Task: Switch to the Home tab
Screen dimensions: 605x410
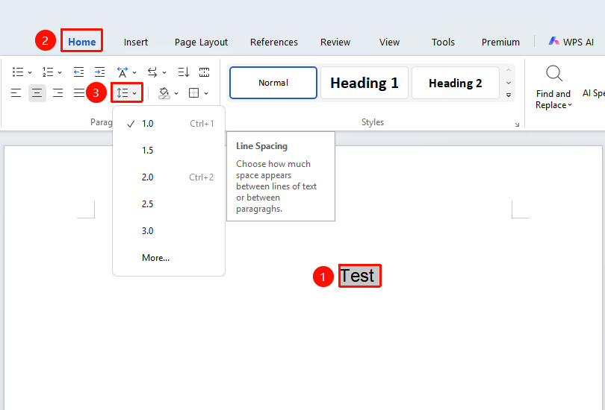Action: click(x=82, y=42)
